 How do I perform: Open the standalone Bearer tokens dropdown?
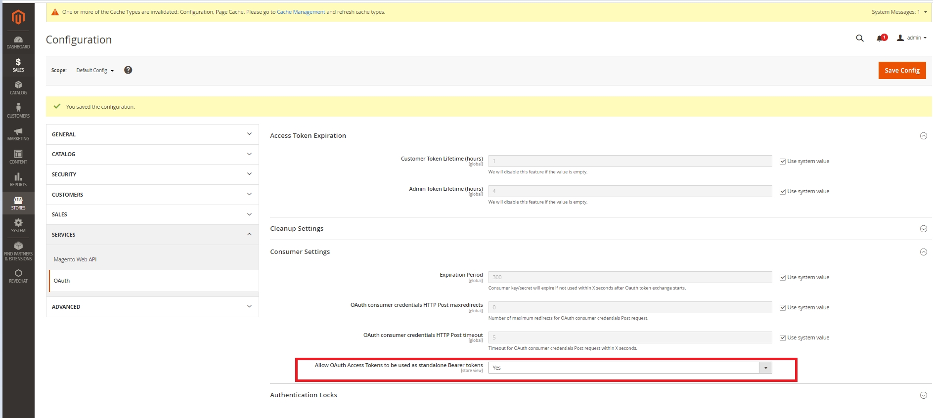(630, 368)
